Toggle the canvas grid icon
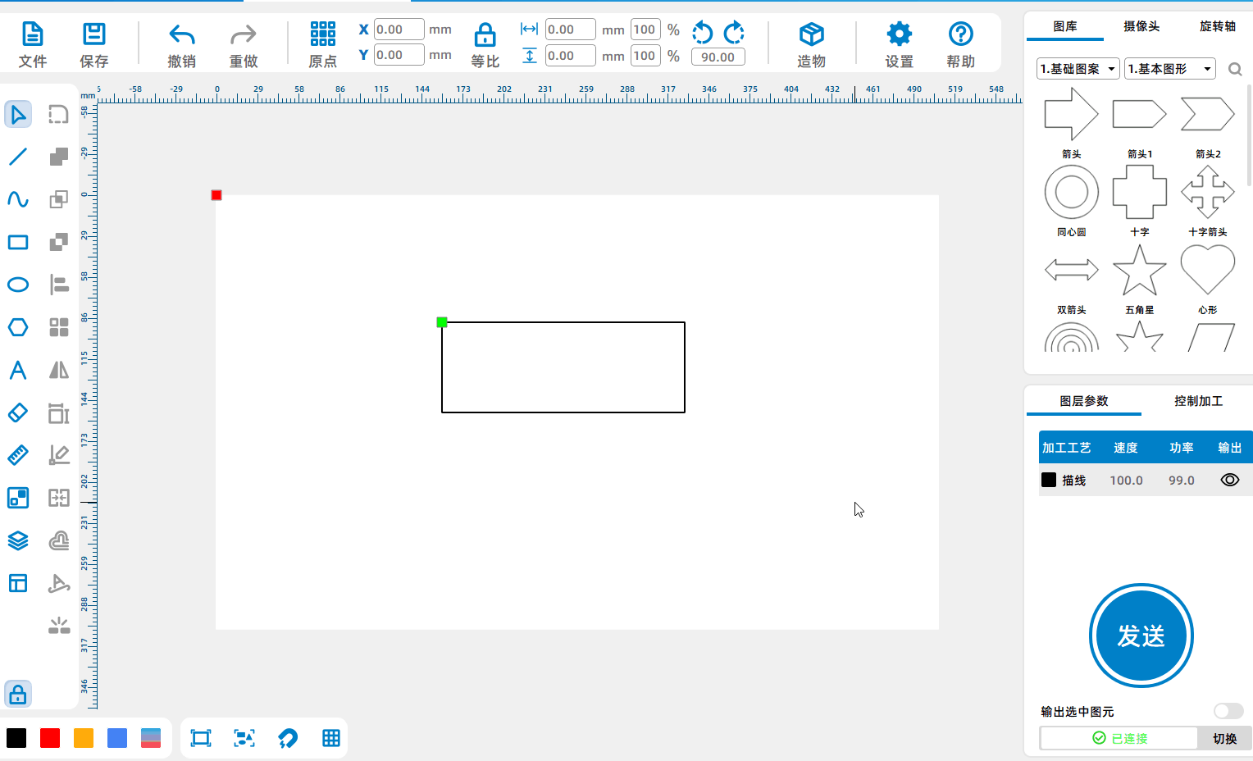The height and width of the screenshot is (761, 1253). (x=331, y=738)
